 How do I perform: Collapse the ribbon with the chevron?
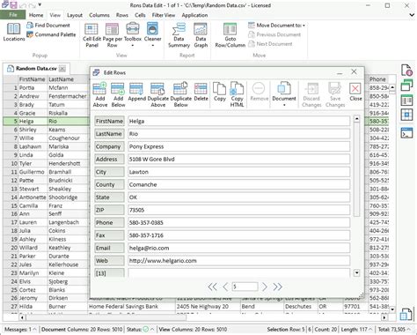pyautogui.click(x=412, y=15)
